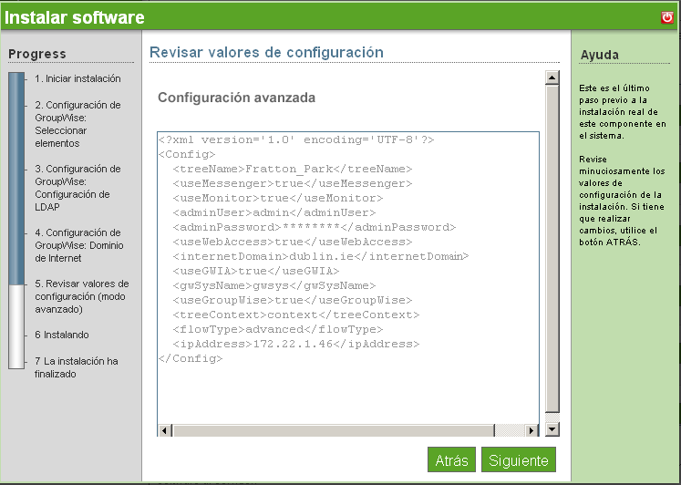Click the xml version declaration line
This screenshot has width=681, height=485.
[296, 139]
